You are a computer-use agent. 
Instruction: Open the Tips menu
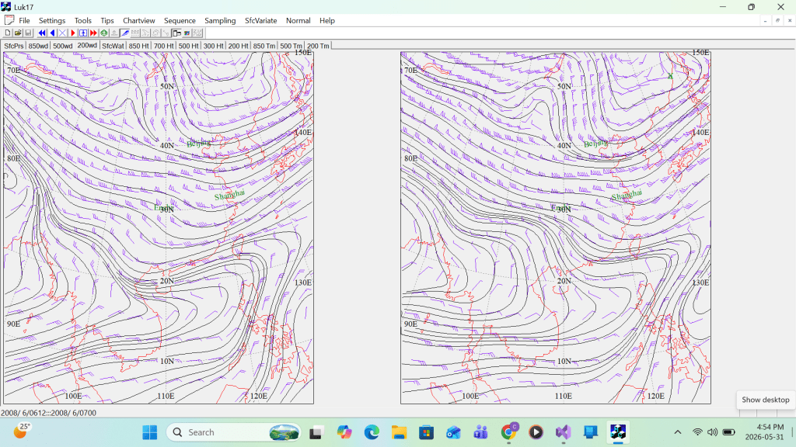(107, 21)
